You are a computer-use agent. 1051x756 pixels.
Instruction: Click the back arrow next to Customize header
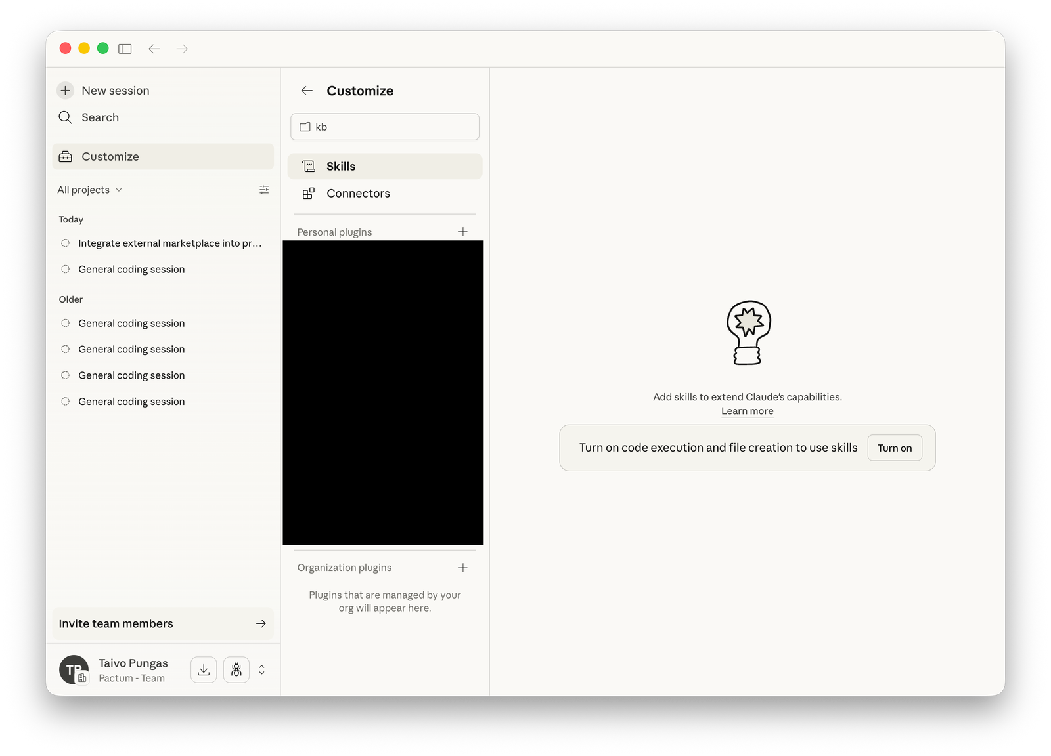click(x=307, y=91)
